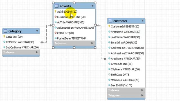Select the relationship line between category and adverts
The width and height of the screenshot is (180, 101).
(47, 34)
